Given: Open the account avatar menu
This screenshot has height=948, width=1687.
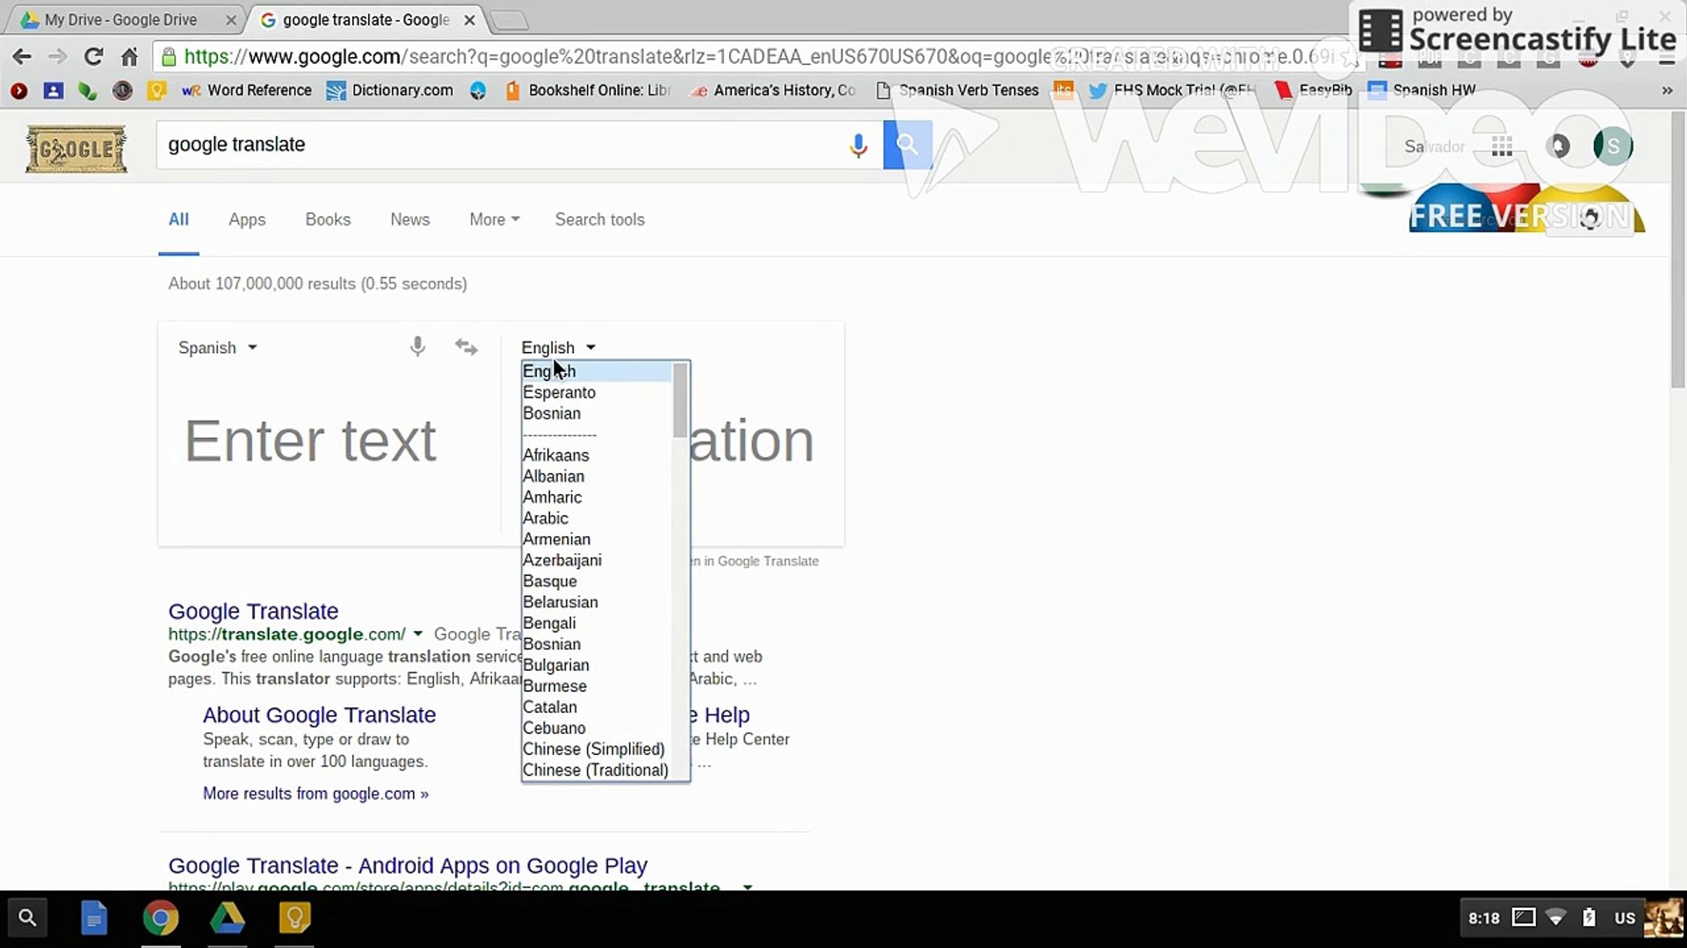Looking at the screenshot, I should pos(1612,146).
